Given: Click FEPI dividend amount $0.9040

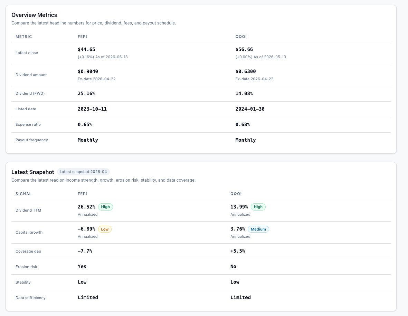Looking at the screenshot, I should (88, 71).
